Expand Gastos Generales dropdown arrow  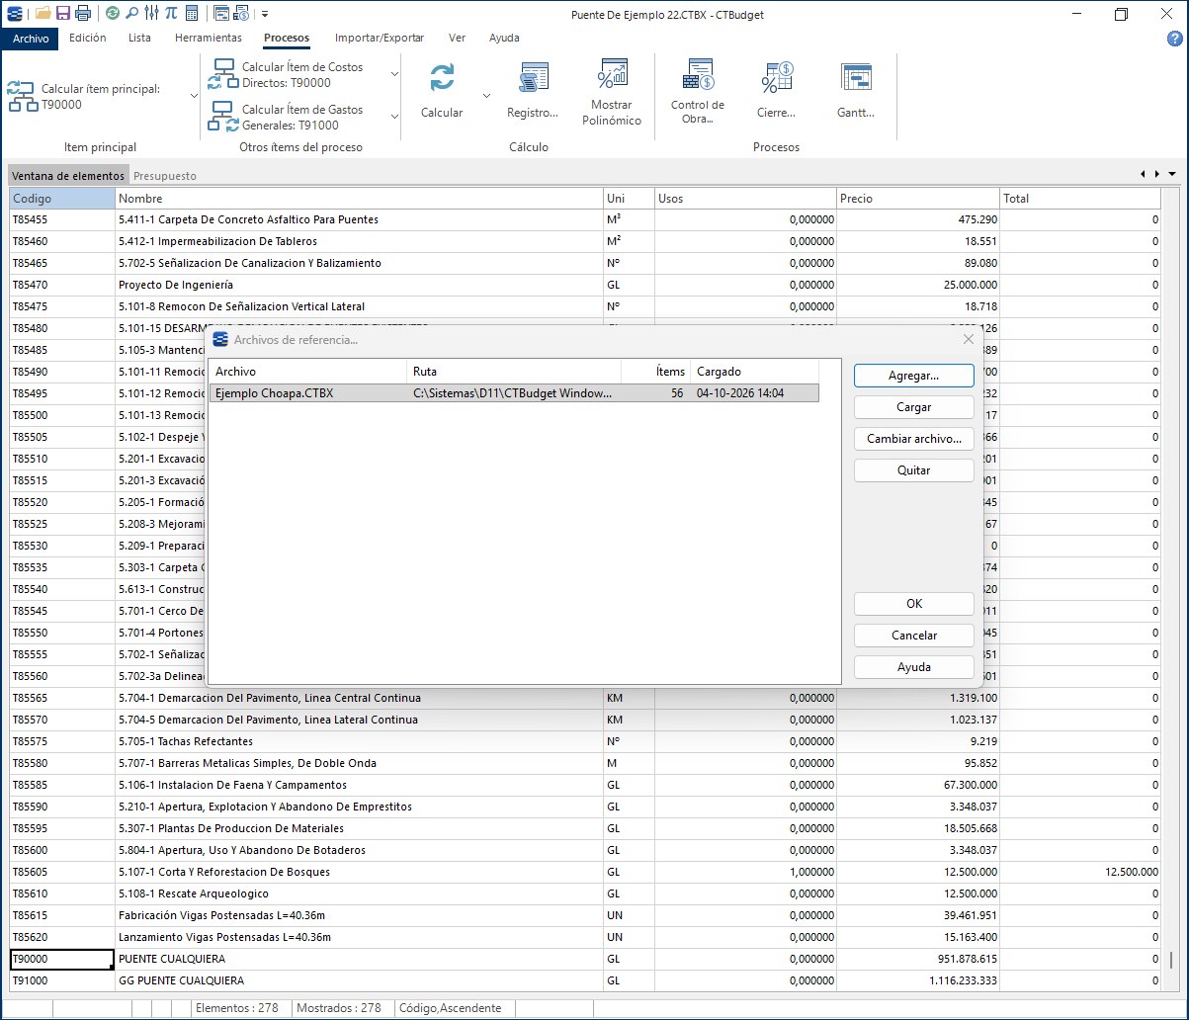click(x=394, y=118)
